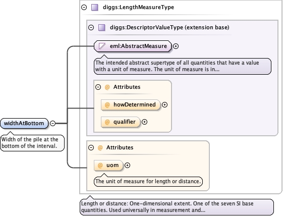283x217 pixels.
Task: Click the @ icon on qualifier
Action: (107, 122)
